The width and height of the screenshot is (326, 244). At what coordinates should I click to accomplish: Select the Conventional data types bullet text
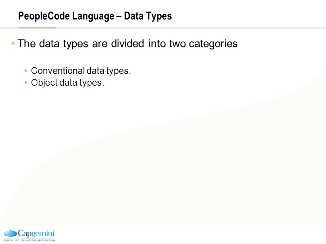pos(81,71)
